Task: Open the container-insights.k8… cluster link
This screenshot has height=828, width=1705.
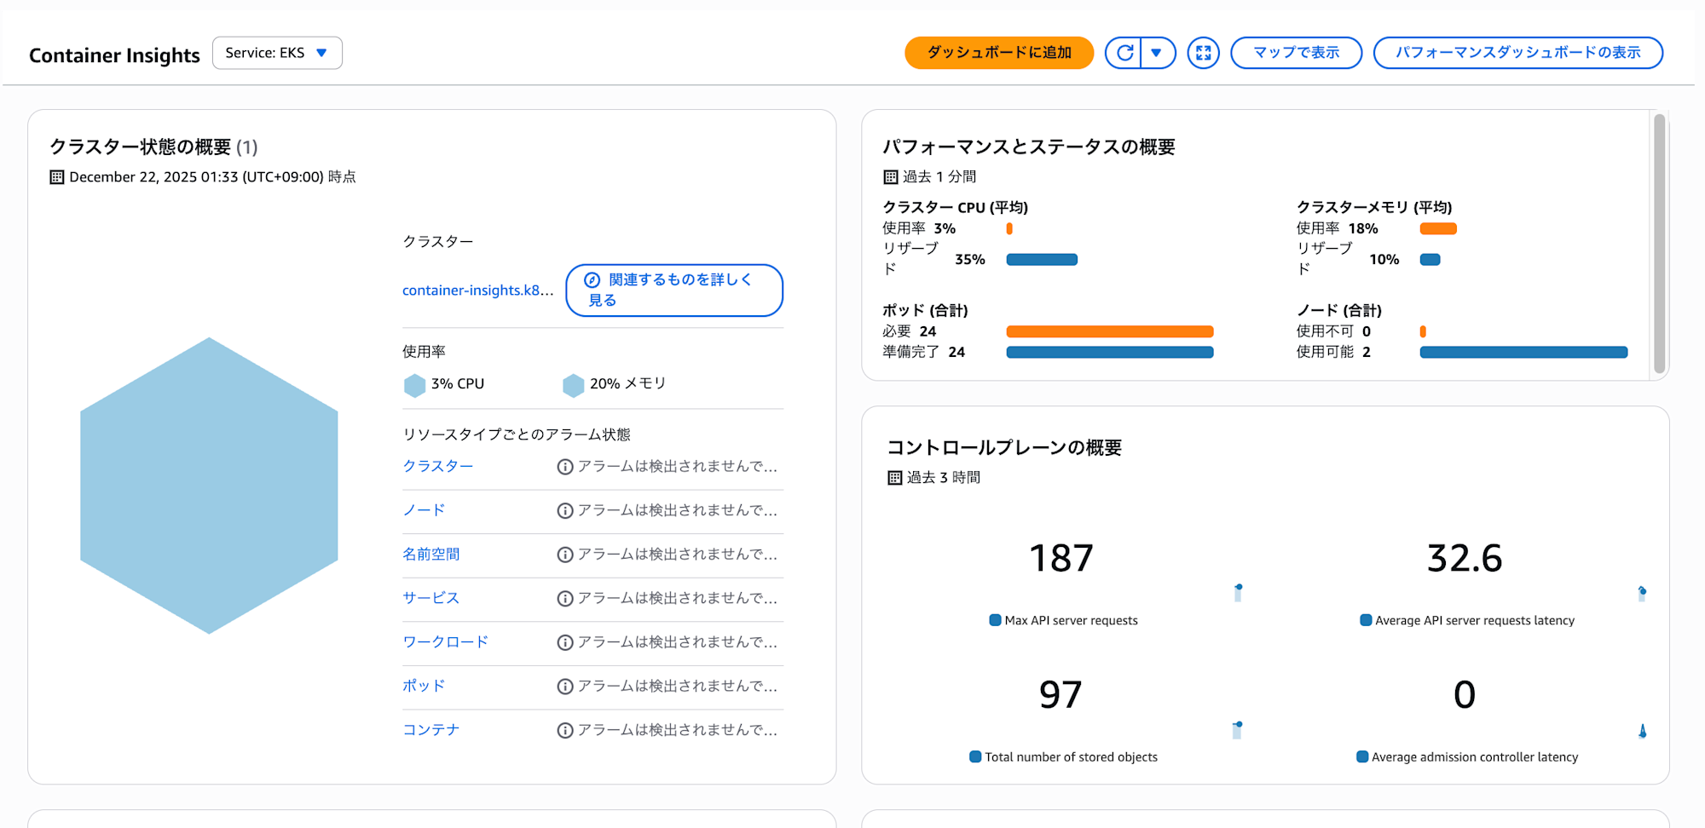Action: coord(477,290)
